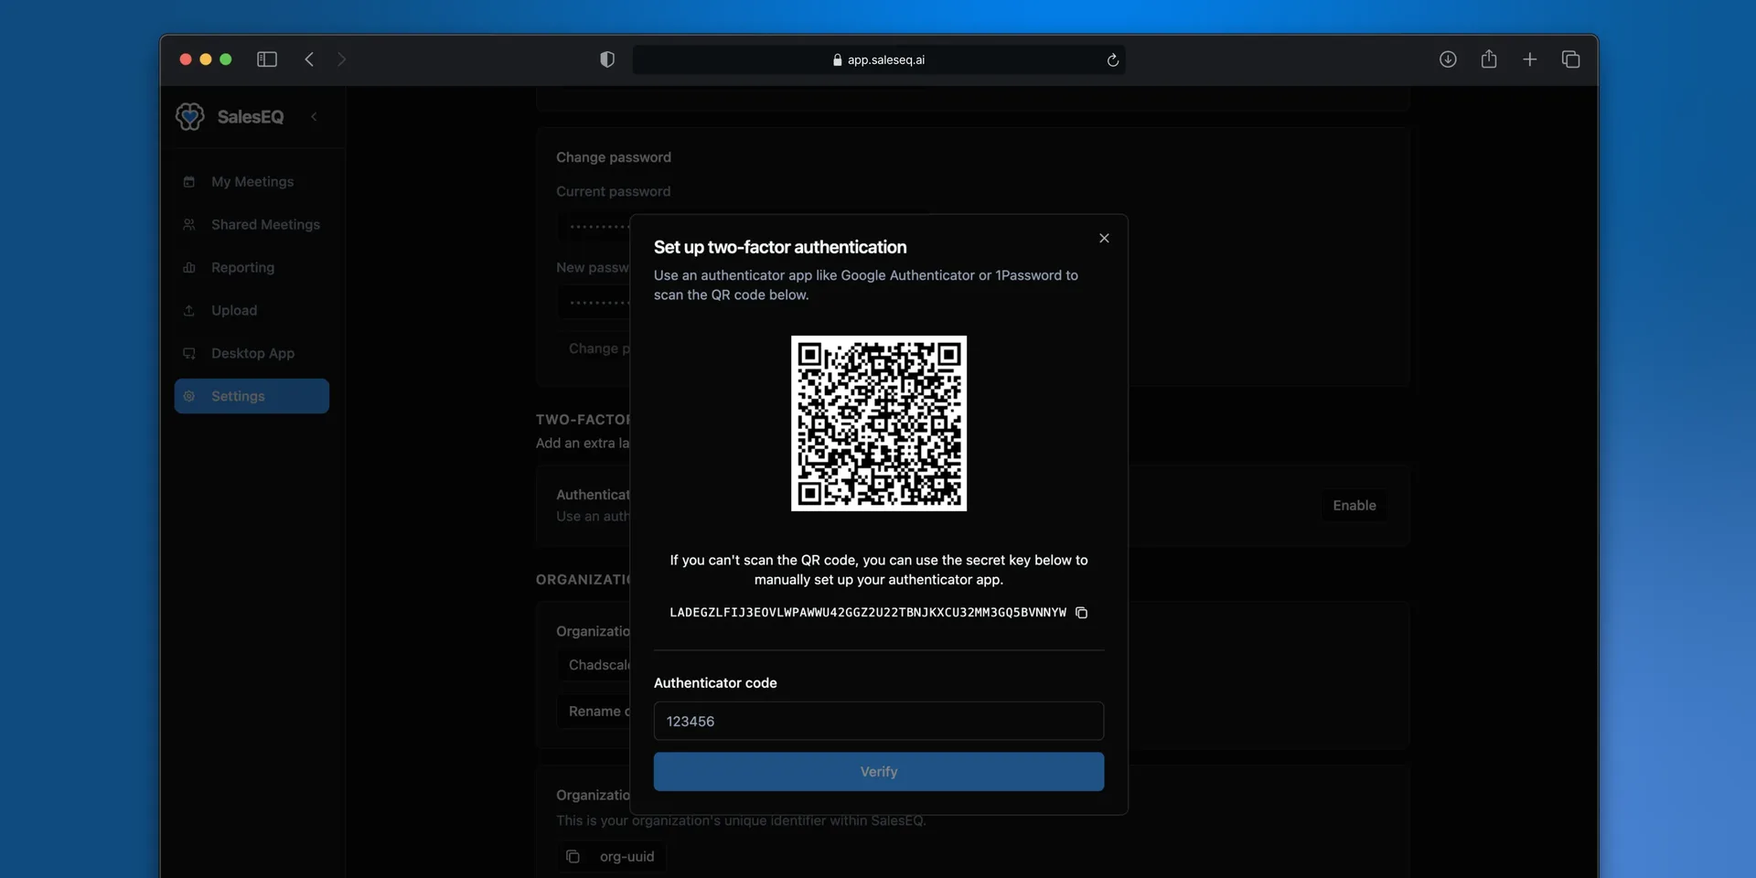1756x878 pixels.
Task: Go to Reporting in the sidebar
Action: pos(252,268)
